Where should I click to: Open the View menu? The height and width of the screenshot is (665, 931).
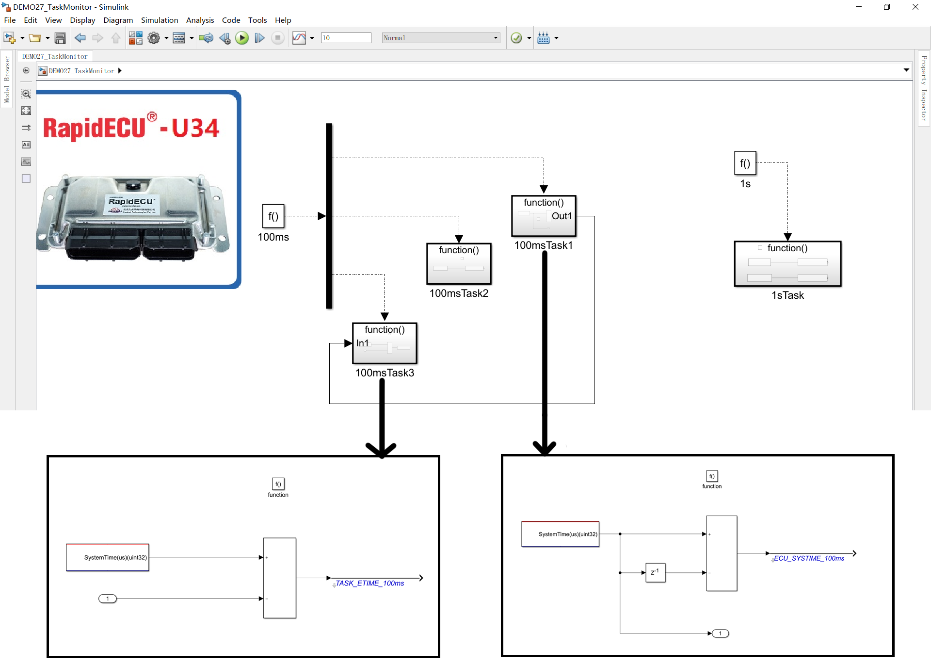click(53, 20)
